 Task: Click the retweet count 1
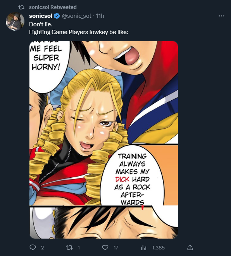[79, 248]
